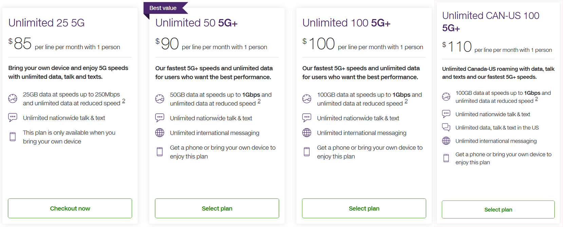Open footnote 2 link in Unlimited 100 5G+ card
This screenshot has width=563, height=227.
[x=406, y=101]
